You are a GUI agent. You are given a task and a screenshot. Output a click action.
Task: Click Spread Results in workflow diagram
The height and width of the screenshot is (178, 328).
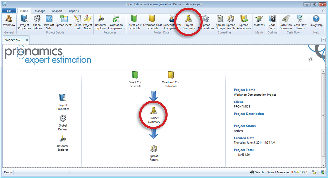click(154, 153)
